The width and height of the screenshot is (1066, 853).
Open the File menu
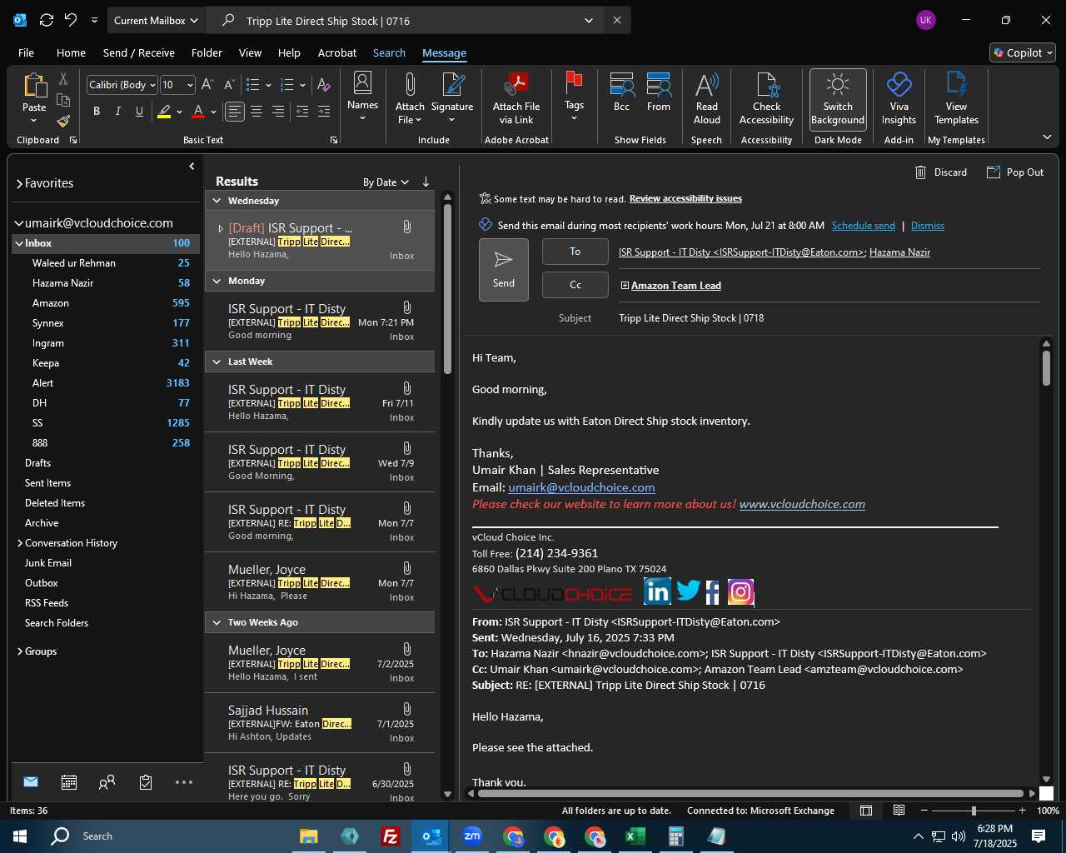coord(26,52)
